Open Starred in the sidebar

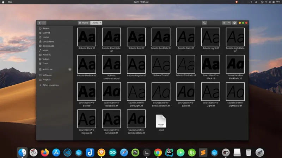pos(46,33)
